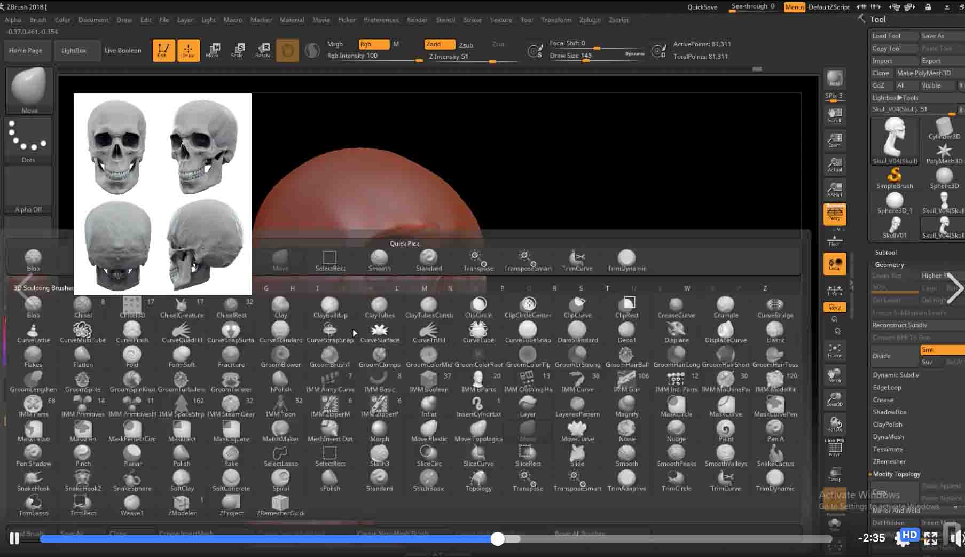Choose the hPolish brush icon

[x=280, y=381]
